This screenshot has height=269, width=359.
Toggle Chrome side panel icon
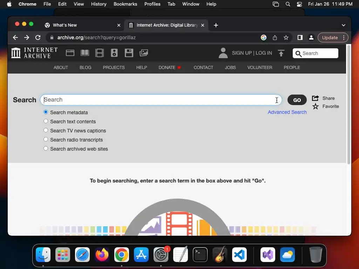click(300, 37)
